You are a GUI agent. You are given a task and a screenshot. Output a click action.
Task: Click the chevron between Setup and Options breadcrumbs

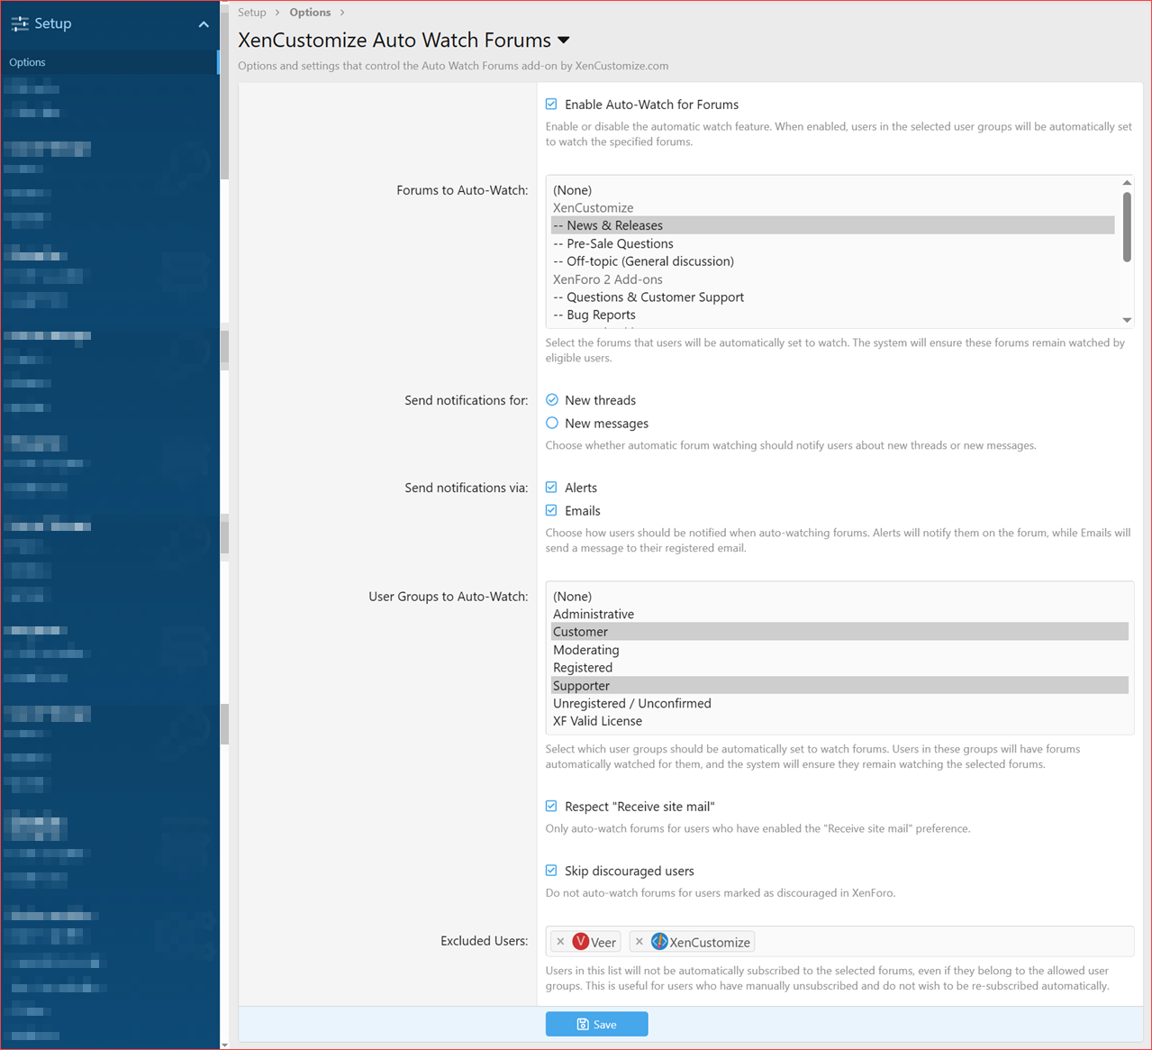(x=276, y=12)
